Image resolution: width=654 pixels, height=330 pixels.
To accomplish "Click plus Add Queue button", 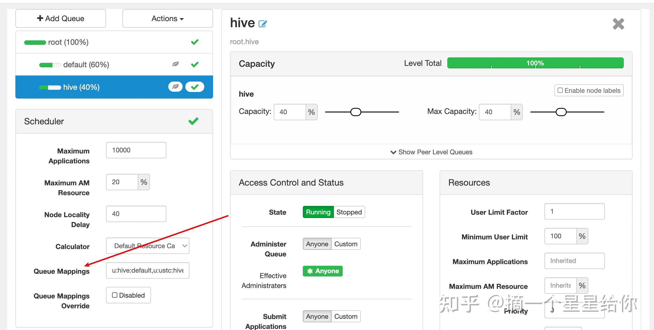I will [61, 18].
